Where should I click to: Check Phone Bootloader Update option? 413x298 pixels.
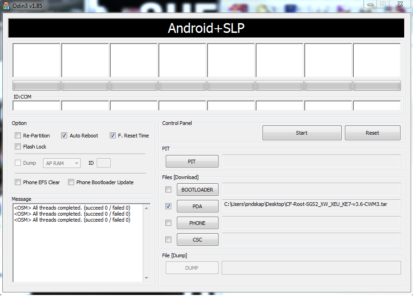71,182
